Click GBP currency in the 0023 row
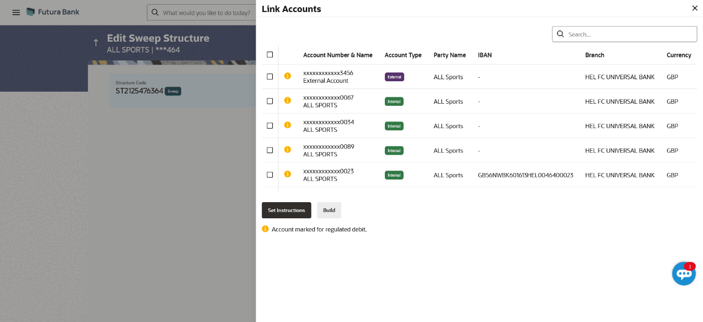The height and width of the screenshot is (322, 703). [x=672, y=175]
